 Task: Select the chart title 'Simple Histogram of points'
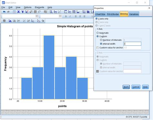(75, 26)
